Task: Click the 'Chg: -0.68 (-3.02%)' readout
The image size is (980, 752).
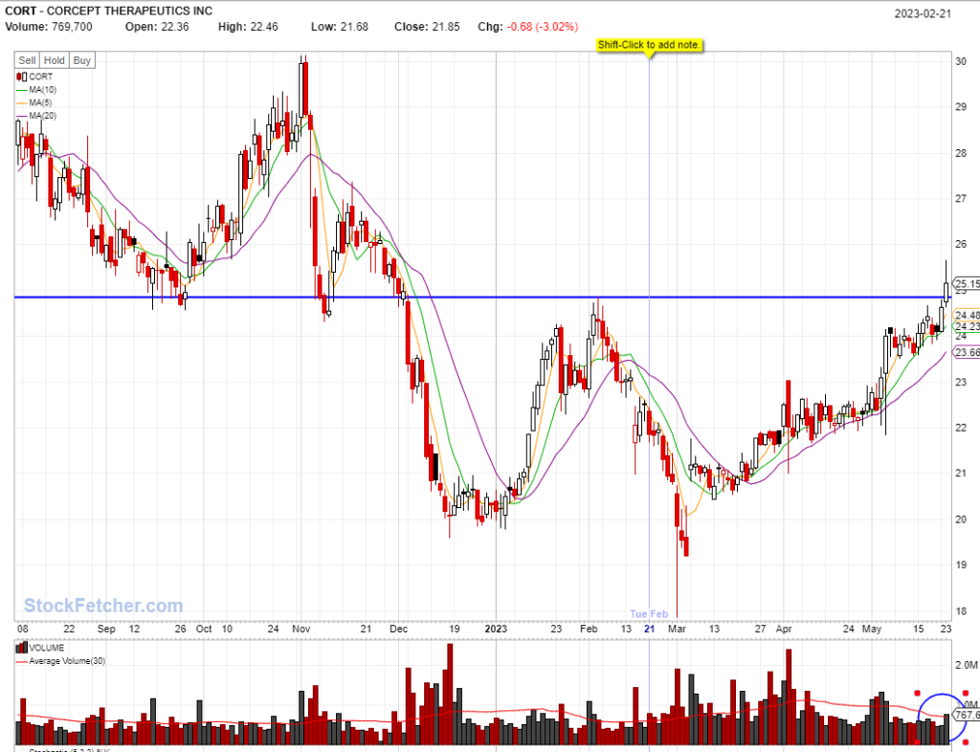Action: 528,27
